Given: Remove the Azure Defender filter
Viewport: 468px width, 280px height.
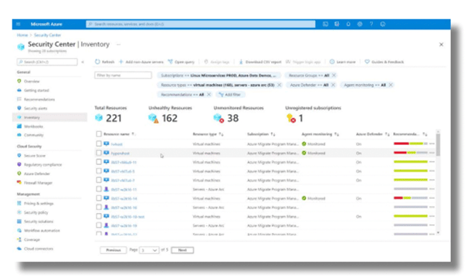Looking at the screenshot, I should click(x=333, y=85).
